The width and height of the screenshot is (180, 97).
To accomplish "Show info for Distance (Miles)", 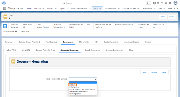I will [x=82, y=25].
